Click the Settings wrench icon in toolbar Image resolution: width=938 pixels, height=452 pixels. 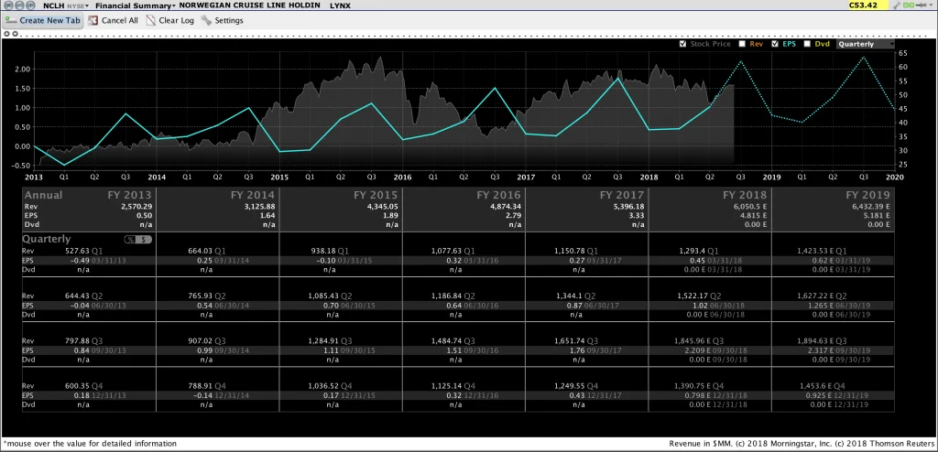(x=206, y=20)
